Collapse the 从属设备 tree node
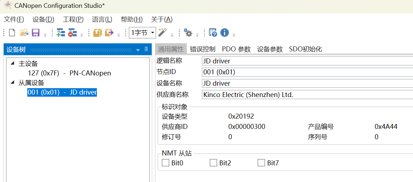The height and width of the screenshot is (182, 413). point(12,83)
